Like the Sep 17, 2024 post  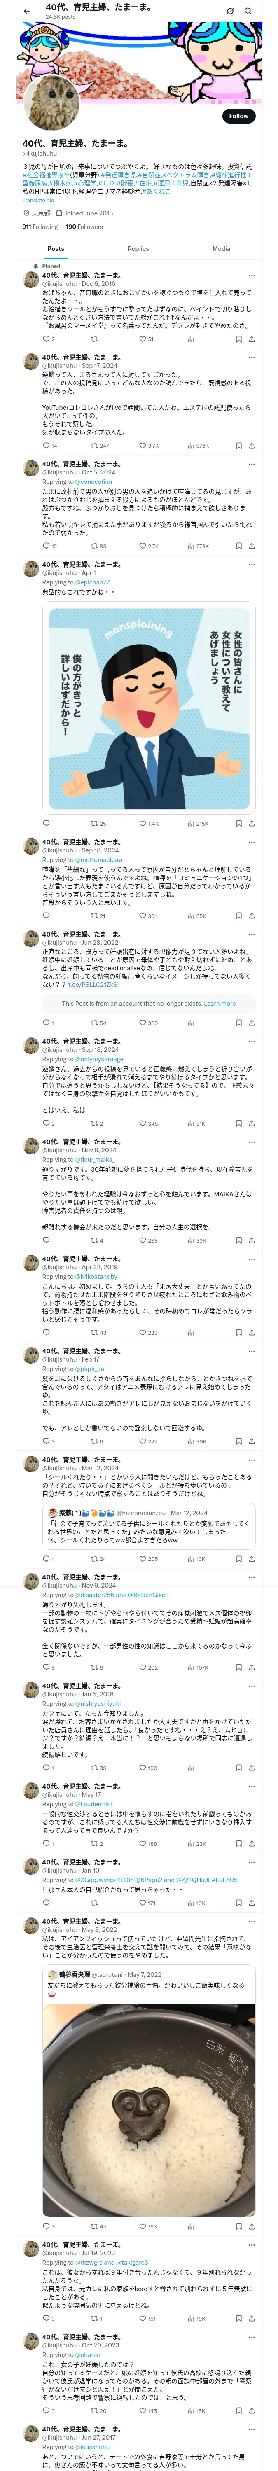coord(147,446)
